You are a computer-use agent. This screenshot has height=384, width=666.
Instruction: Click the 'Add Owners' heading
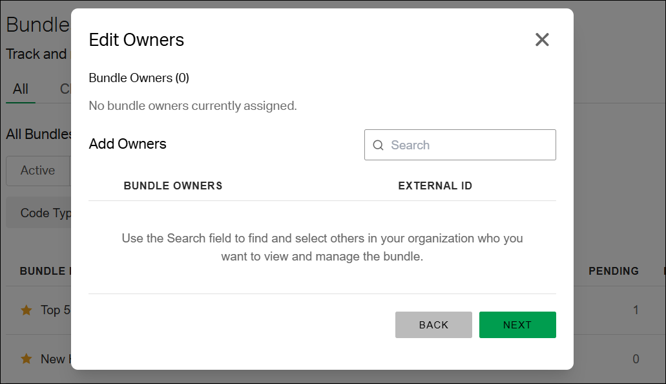[127, 144]
